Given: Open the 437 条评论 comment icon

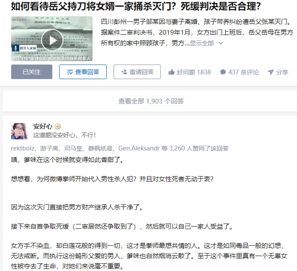Looking at the screenshot, I should [223, 72].
